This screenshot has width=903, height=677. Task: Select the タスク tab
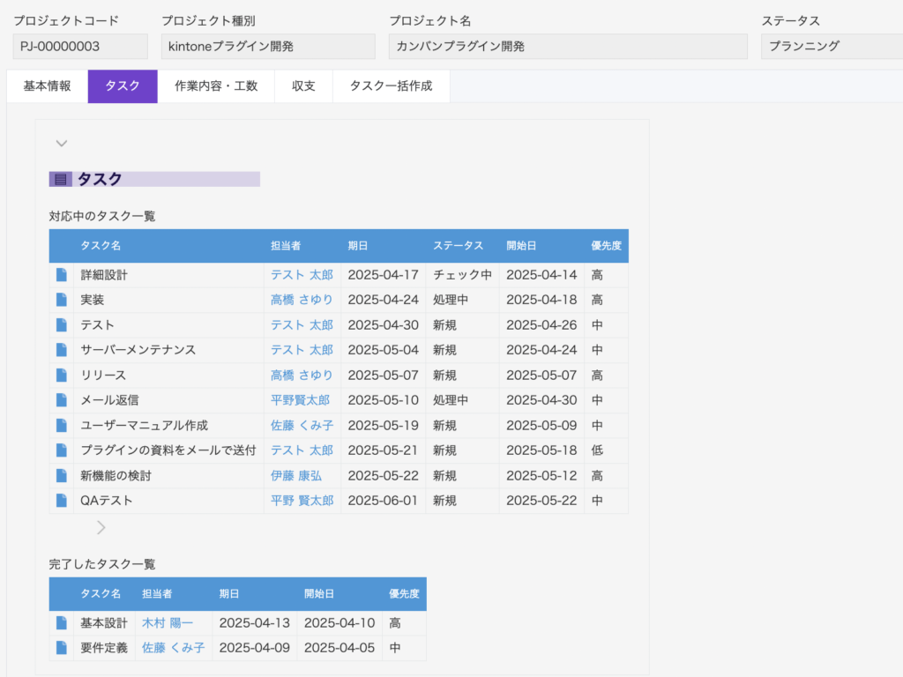click(123, 86)
